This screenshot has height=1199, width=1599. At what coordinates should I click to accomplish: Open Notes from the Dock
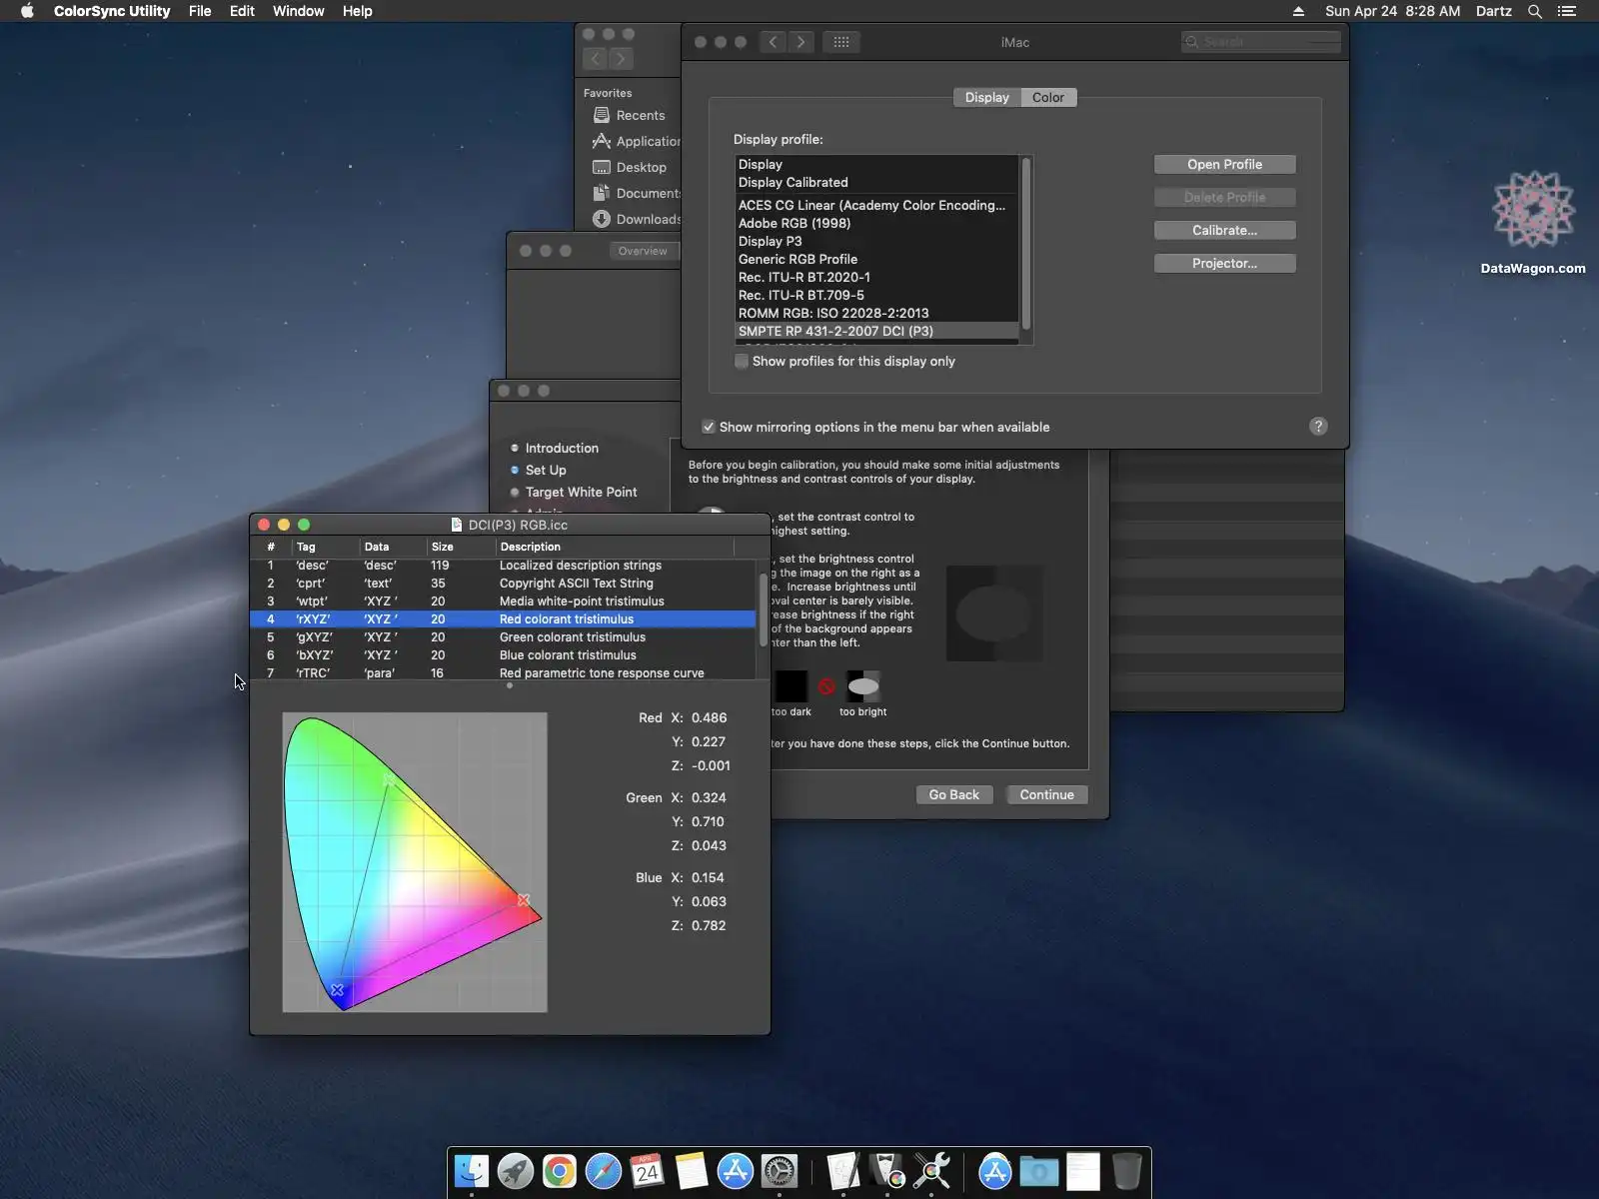click(x=692, y=1171)
